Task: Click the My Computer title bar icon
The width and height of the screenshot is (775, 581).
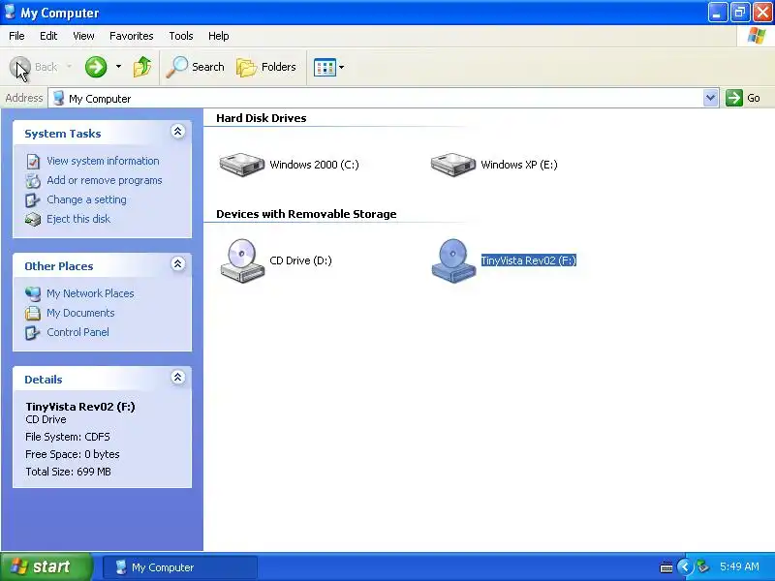Action: pos(10,12)
